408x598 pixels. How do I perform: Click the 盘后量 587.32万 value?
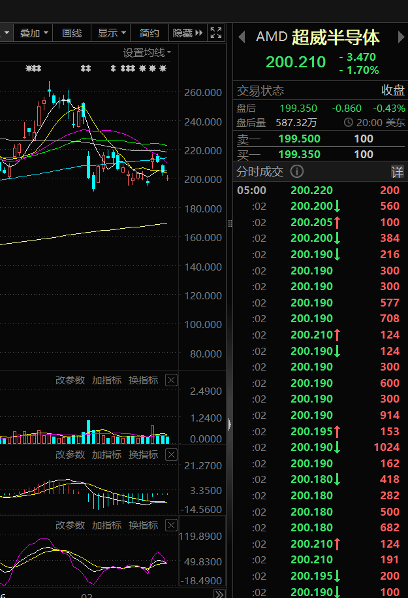[296, 122]
